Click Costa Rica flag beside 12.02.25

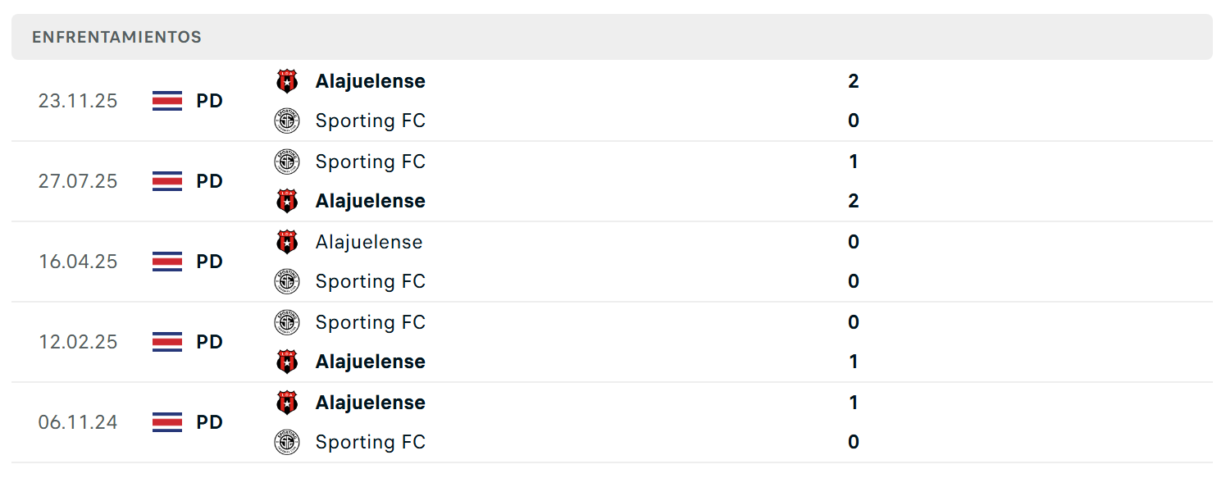tap(167, 342)
